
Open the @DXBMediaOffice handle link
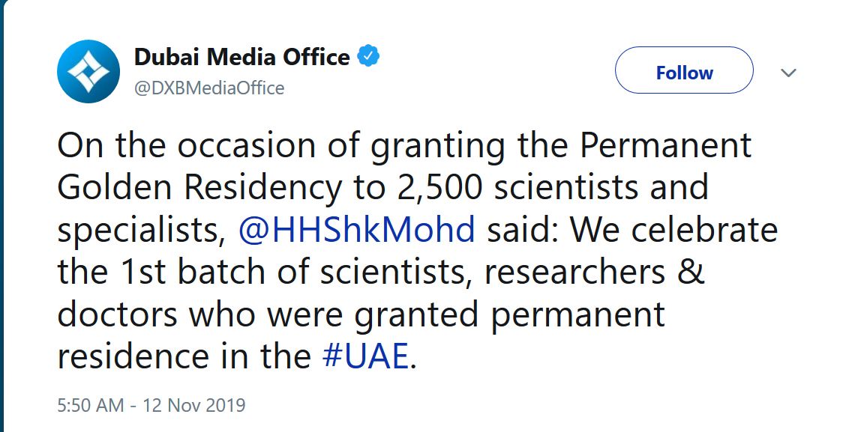(209, 88)
